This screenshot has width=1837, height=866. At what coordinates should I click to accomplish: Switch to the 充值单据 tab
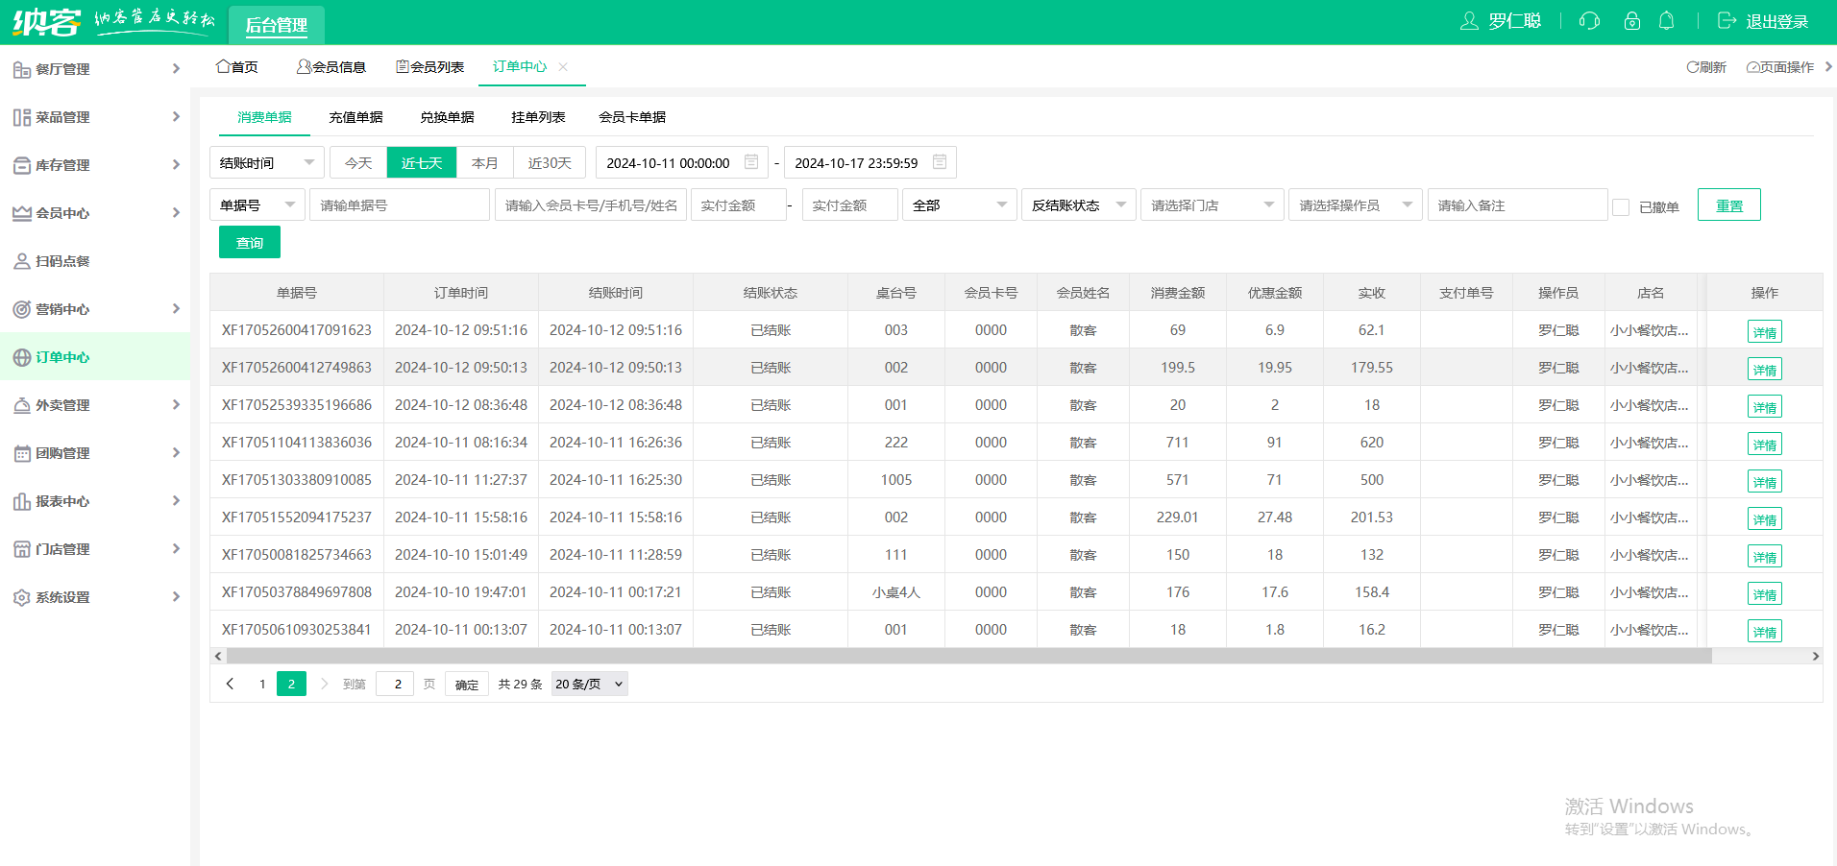tap(356, 117)
